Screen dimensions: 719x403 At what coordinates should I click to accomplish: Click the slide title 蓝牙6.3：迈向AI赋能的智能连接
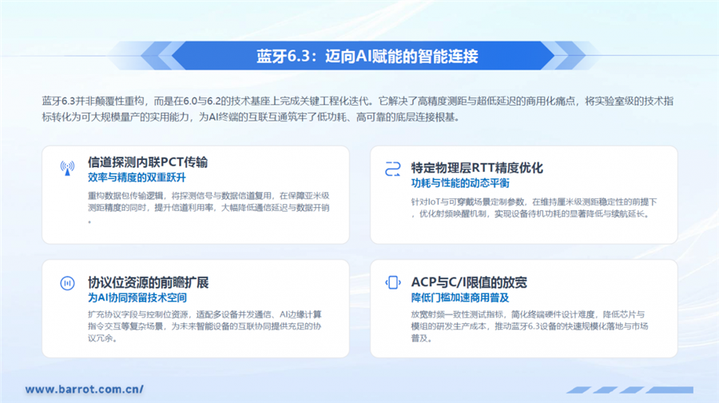pyautogui.click(x=367, y=56)
